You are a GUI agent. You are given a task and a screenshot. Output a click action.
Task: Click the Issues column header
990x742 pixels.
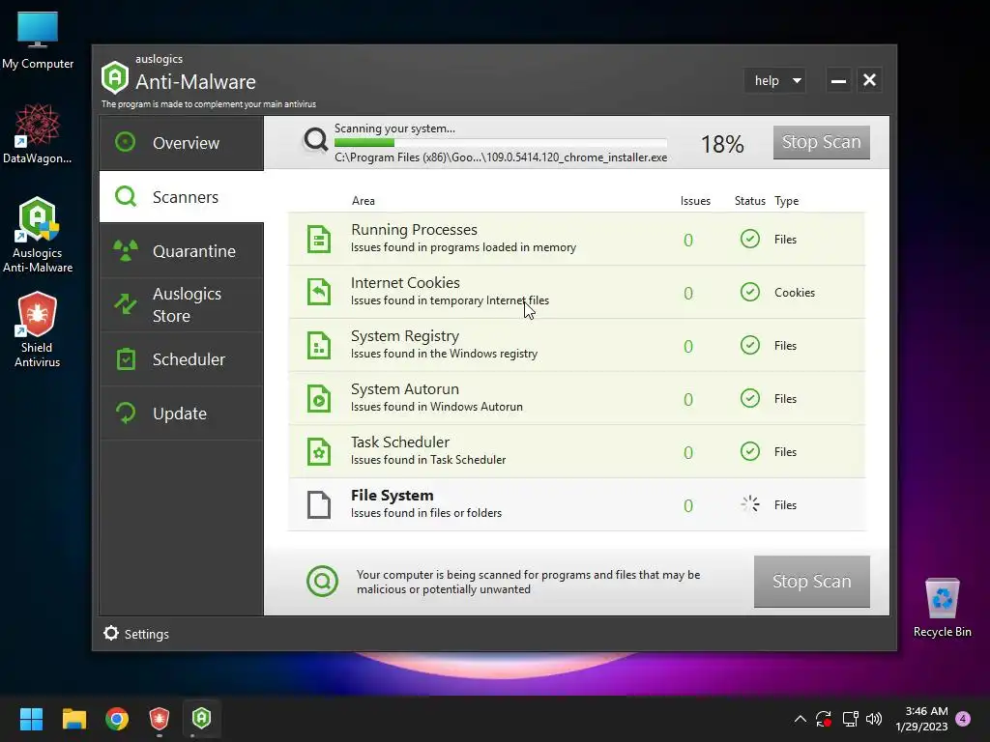coord(695,201)
